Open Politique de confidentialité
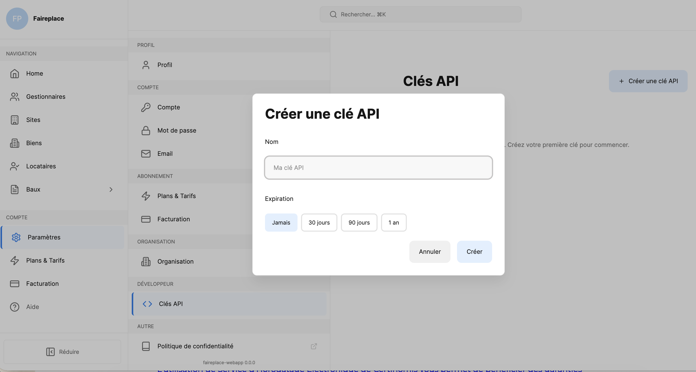This screenshot has height=372, width=696. point(195,346)
